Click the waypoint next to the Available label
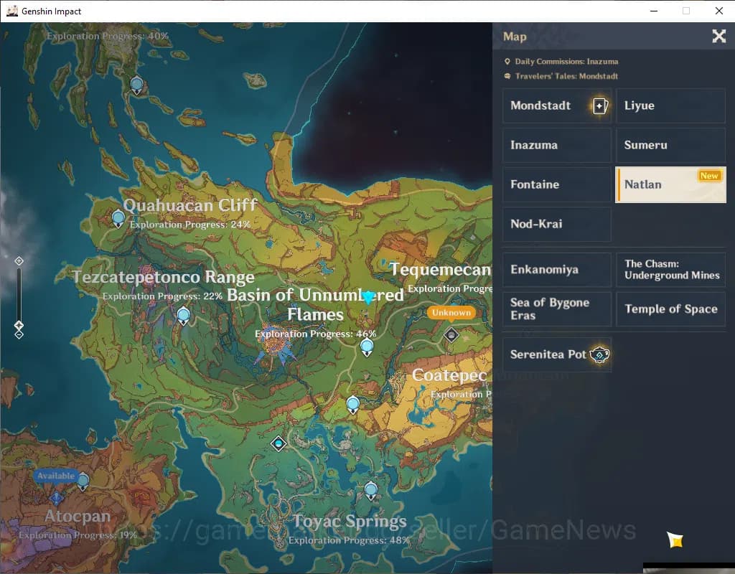The image size is (735, 574). (x=83, y=480)
